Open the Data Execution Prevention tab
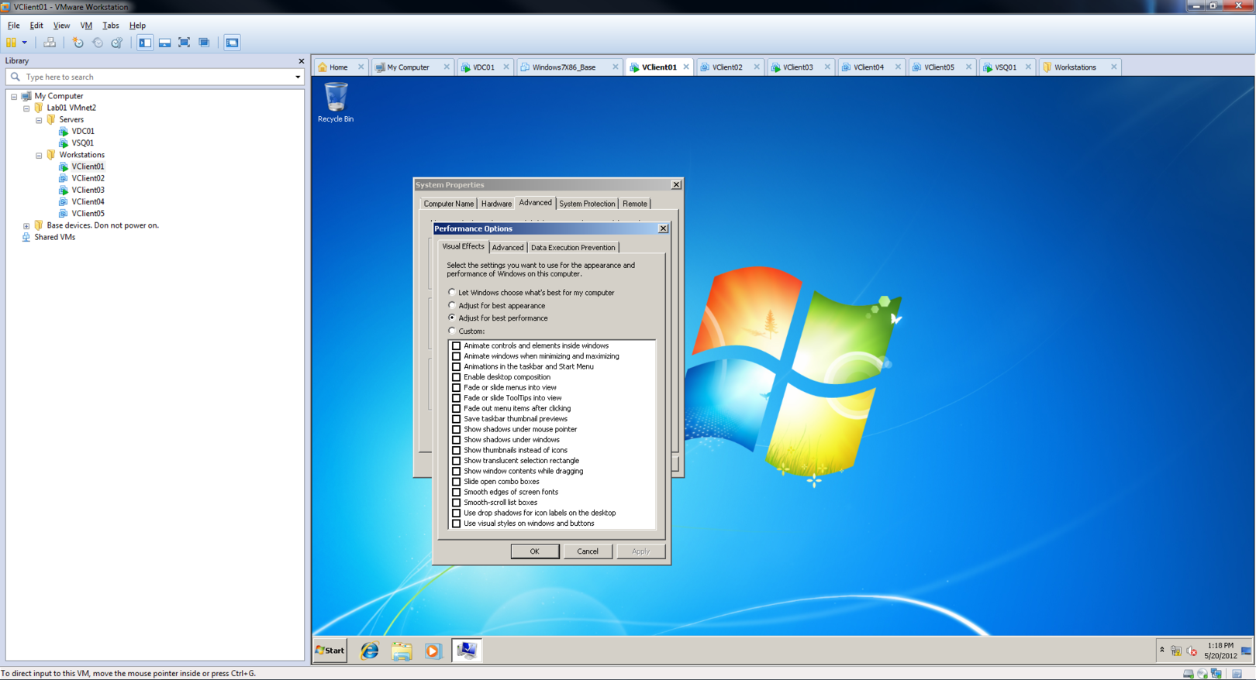Image resolution: width=1256 pixels, height=680 pixels. (x=573, y=248)
